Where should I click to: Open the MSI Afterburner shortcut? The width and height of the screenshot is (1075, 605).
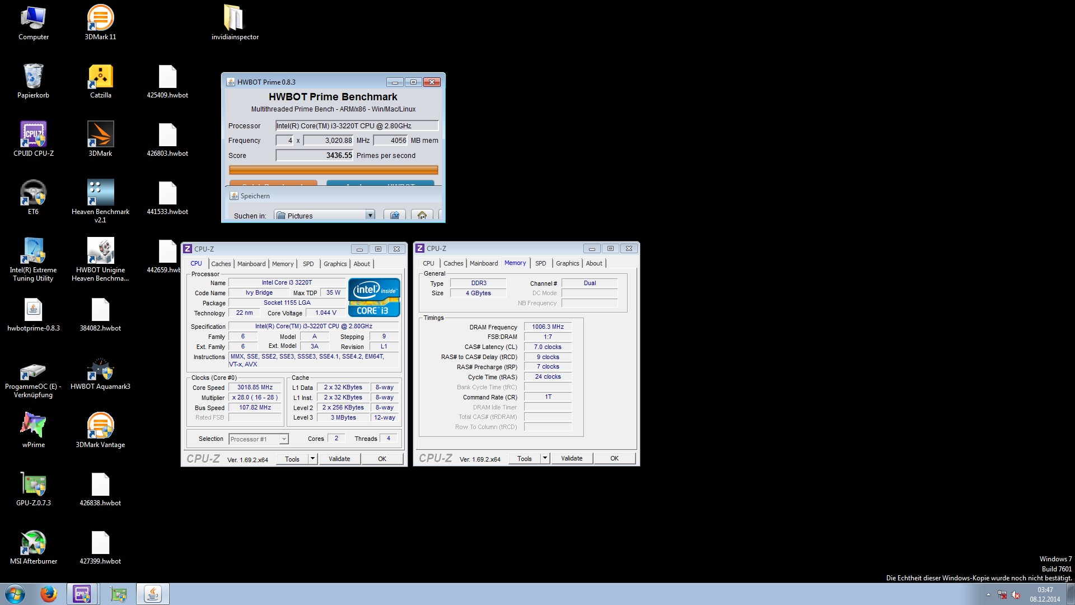coord(34,547)
